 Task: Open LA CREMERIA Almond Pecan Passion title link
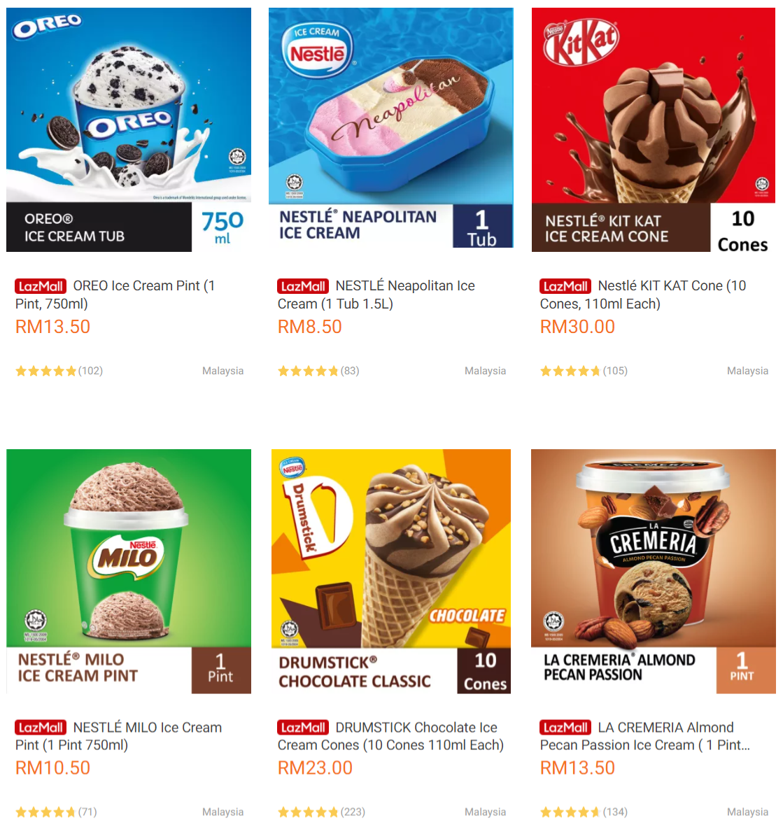click(644, 736)
